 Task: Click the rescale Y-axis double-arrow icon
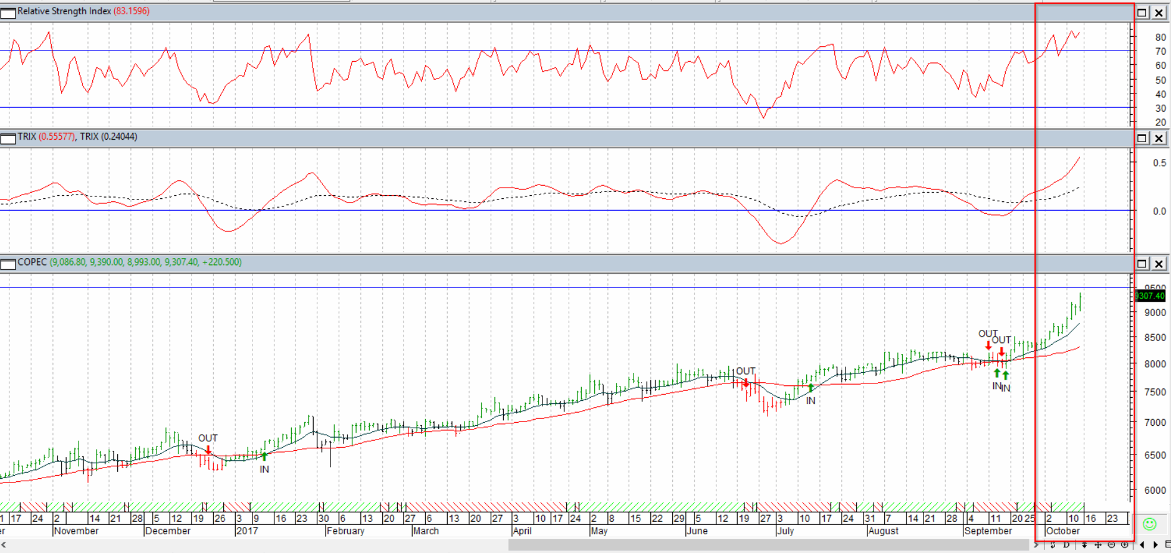click(x=1084, y=545)
